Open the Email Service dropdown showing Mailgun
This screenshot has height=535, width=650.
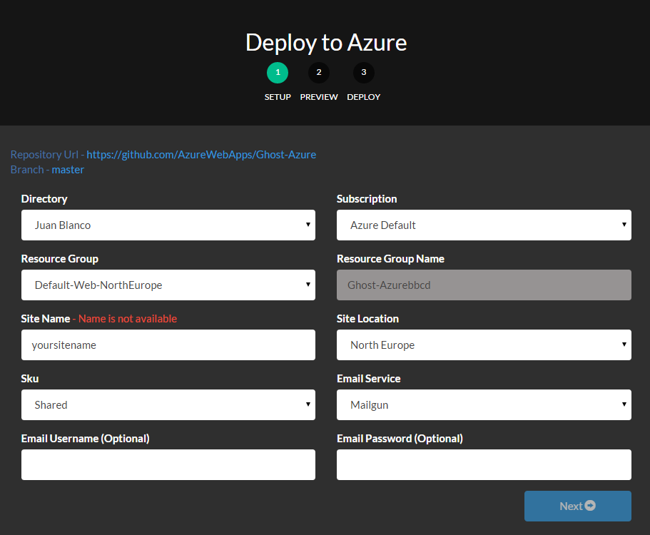tap(484, 405)
